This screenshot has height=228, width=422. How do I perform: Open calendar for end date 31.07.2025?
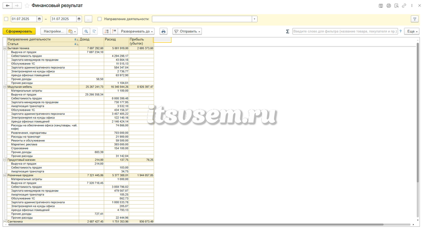click(79, 19)
